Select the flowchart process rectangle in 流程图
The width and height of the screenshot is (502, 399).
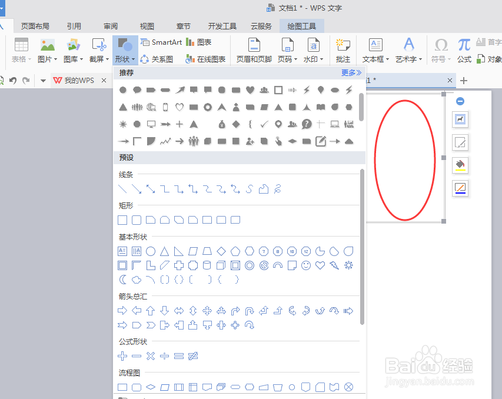coord(122,387)
